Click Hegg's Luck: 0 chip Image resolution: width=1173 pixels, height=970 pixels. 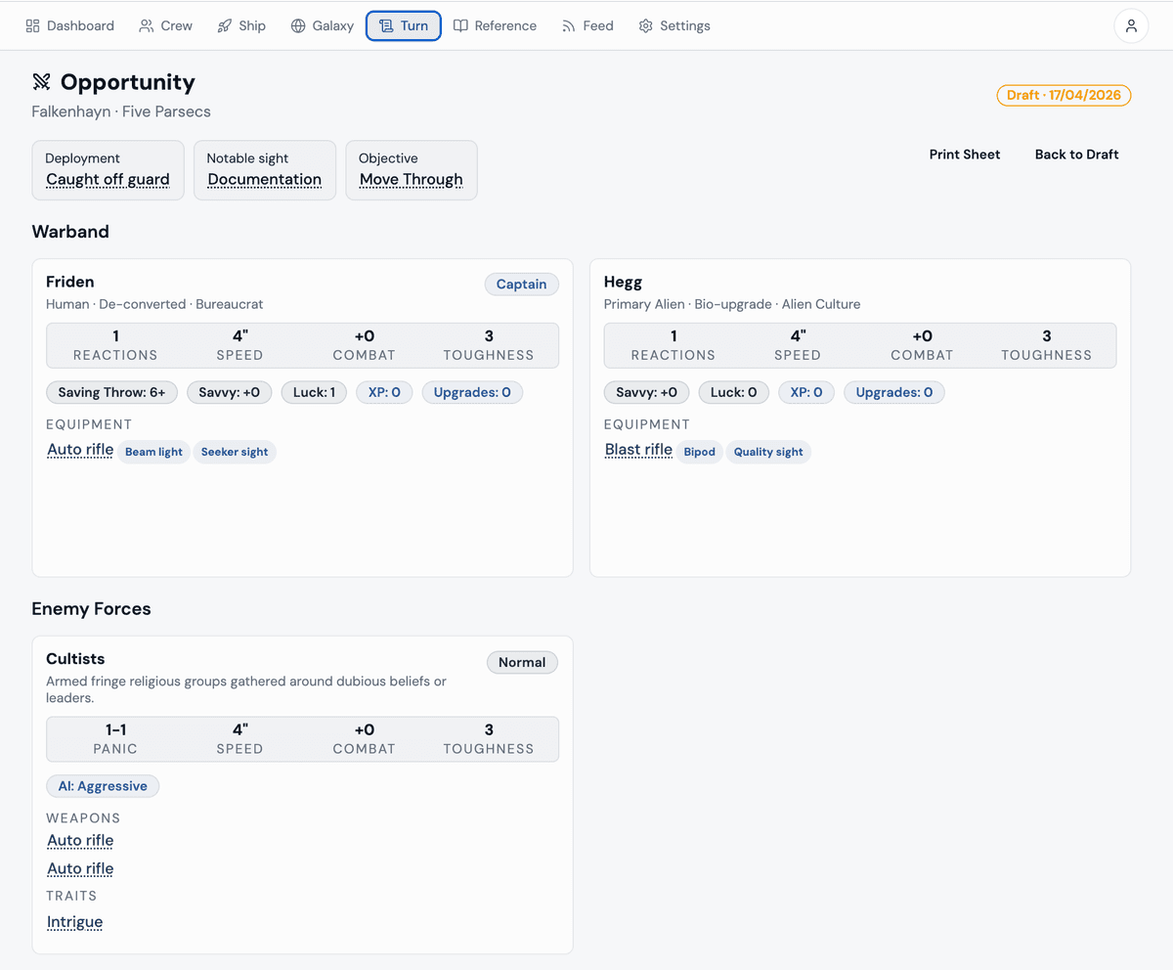(734, 393)
